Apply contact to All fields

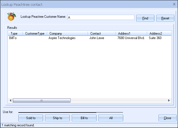coord(111,118)
